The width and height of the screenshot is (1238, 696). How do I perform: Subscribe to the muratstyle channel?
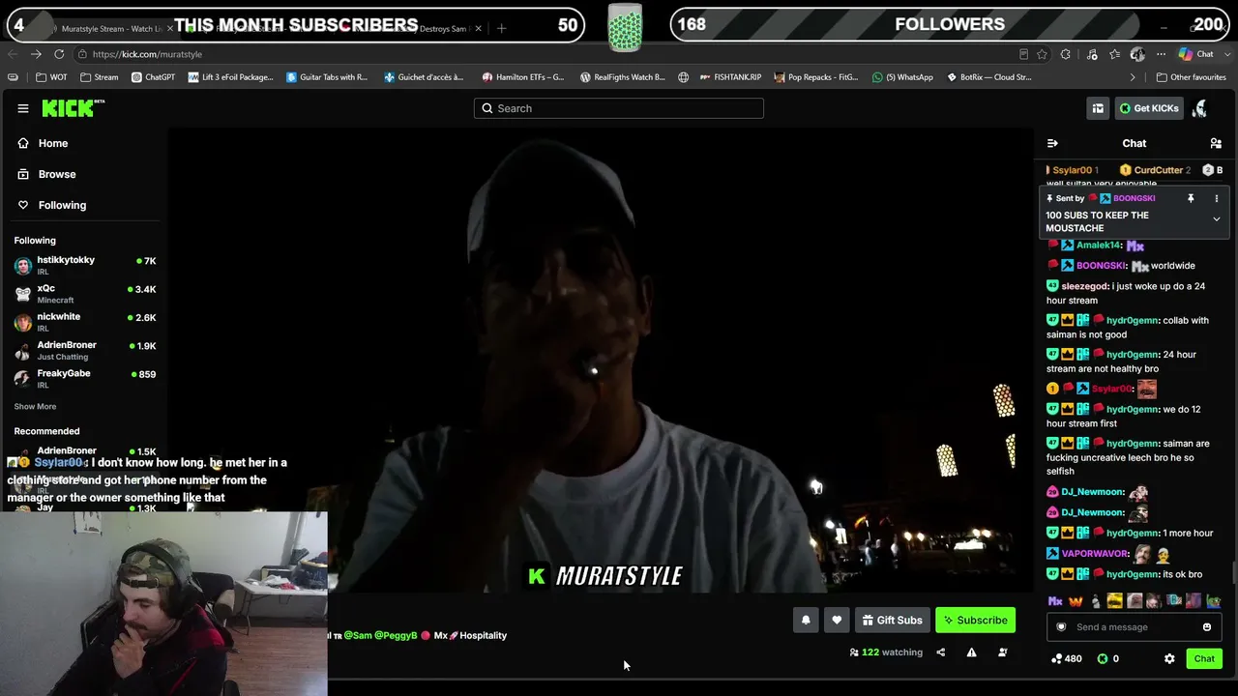[x=975, y=621]
